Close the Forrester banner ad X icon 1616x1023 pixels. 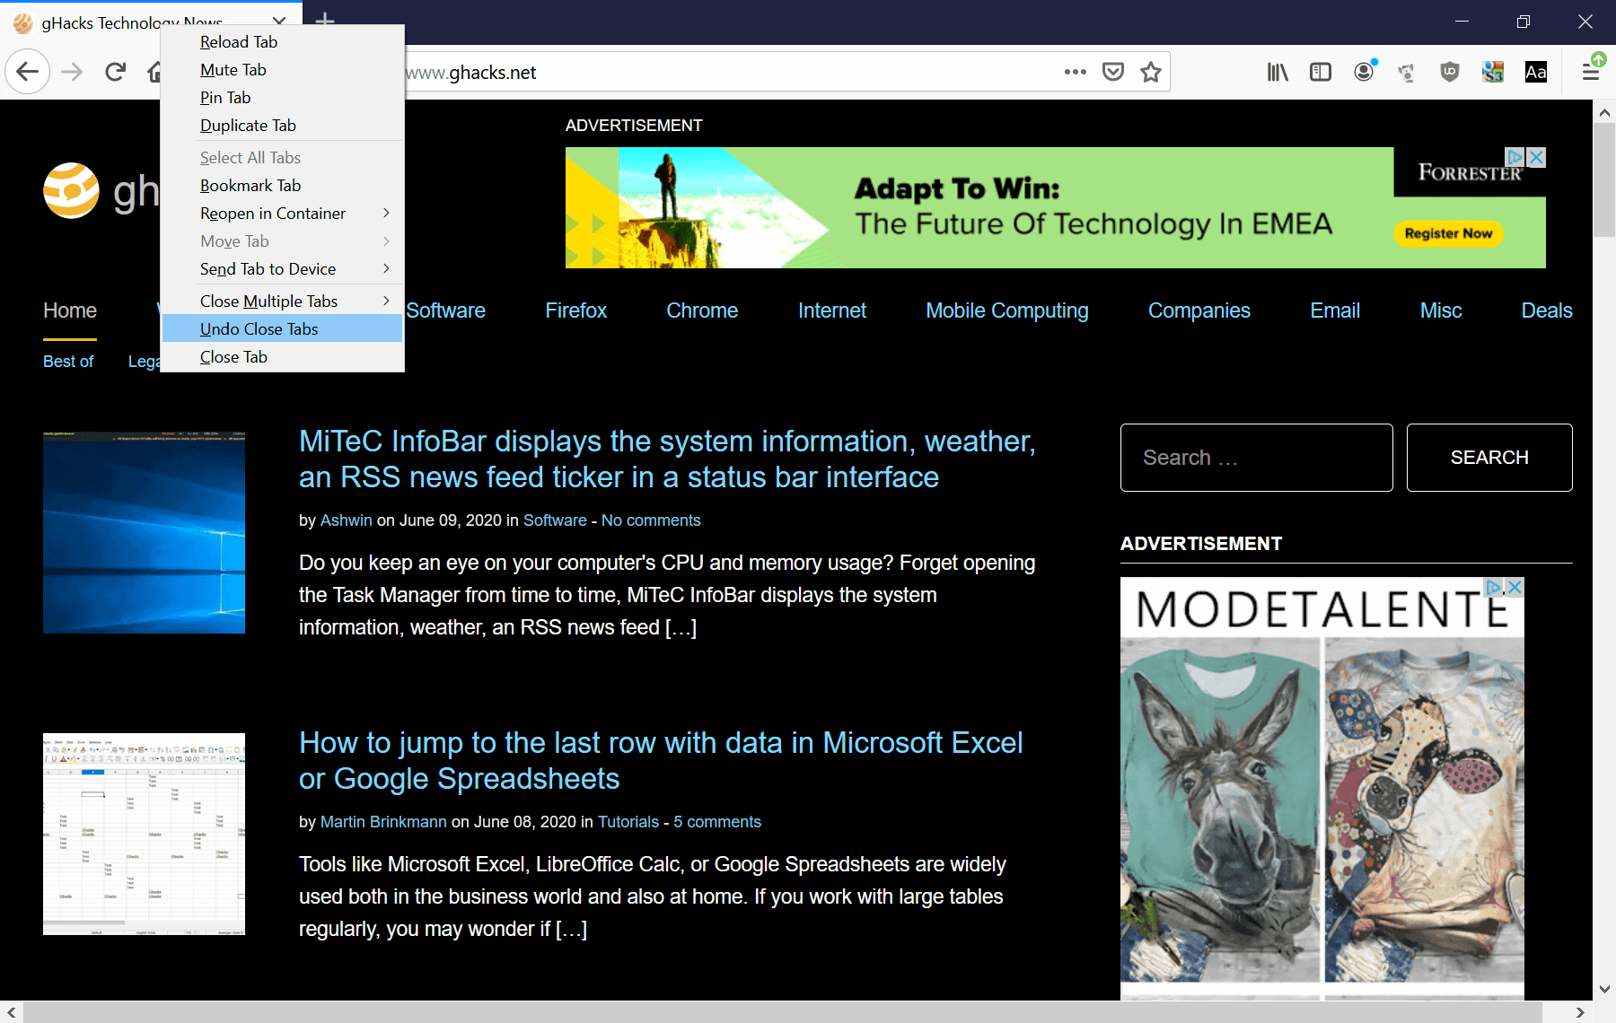point(1536,157)
